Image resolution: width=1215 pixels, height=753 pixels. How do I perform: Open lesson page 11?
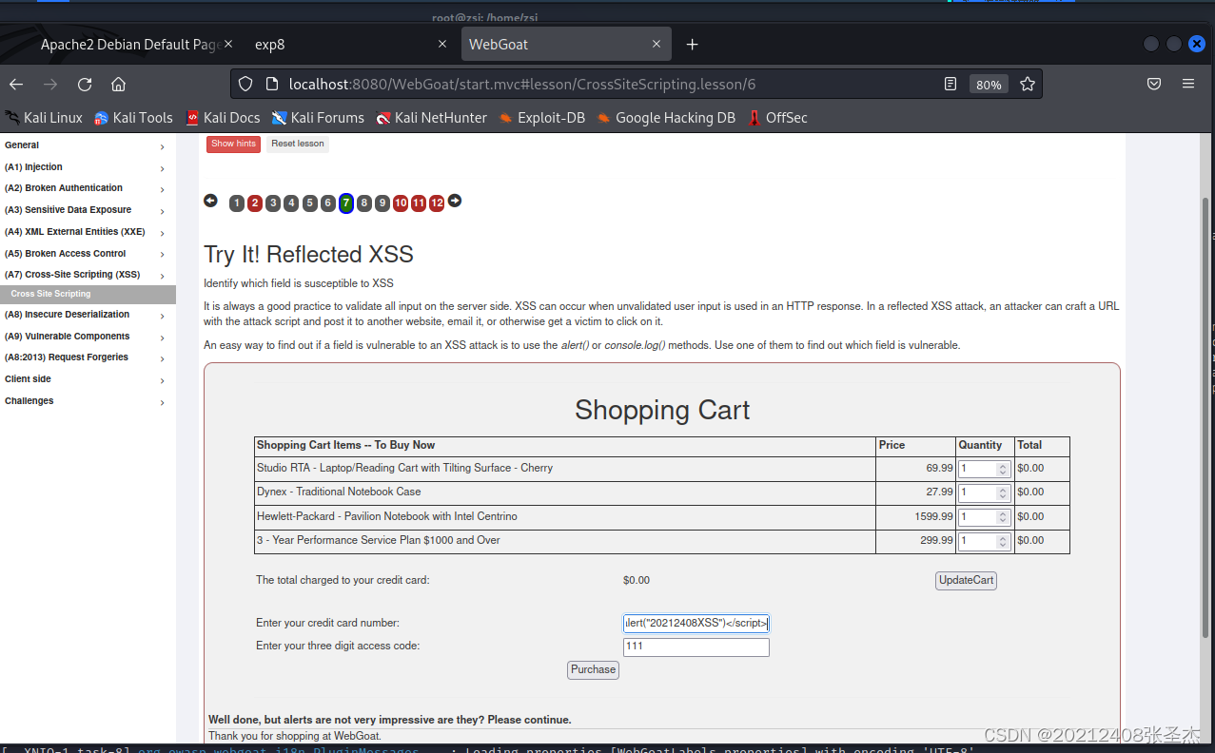coord(419,203)
